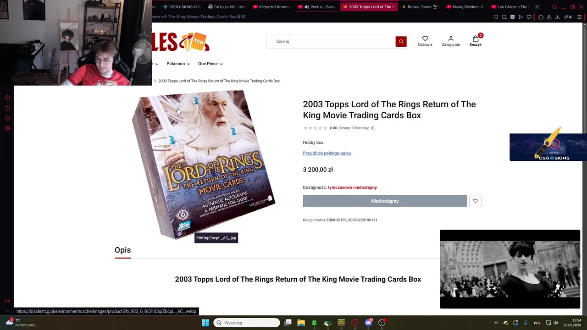The height and width of the screenshot is (330, 587).
Task: Add product to wishlist heart button
Action: click(475, 201)
